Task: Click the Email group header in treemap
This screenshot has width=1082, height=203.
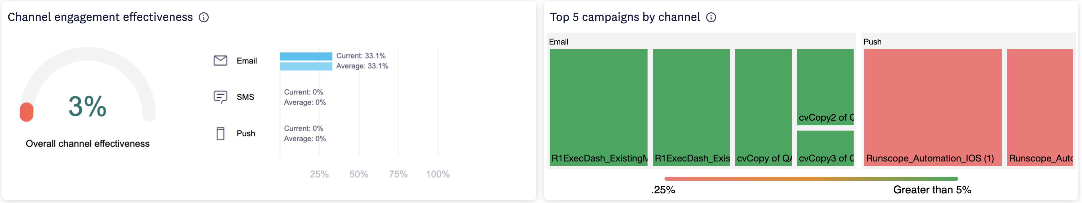Action: (559, 42)
